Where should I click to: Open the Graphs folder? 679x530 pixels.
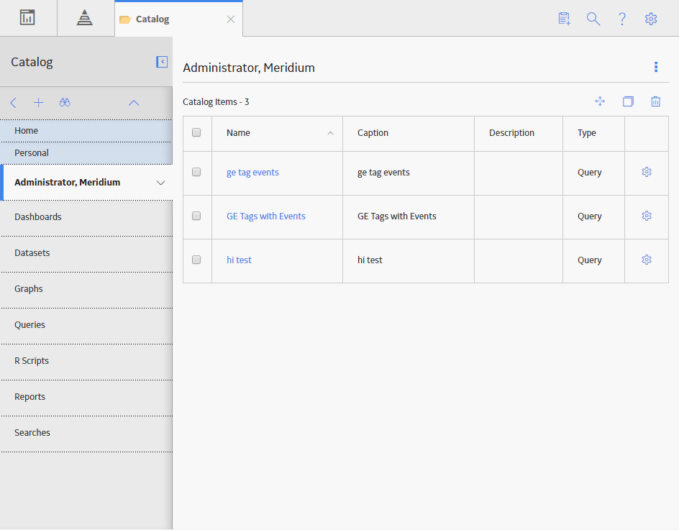click(86, 289)
